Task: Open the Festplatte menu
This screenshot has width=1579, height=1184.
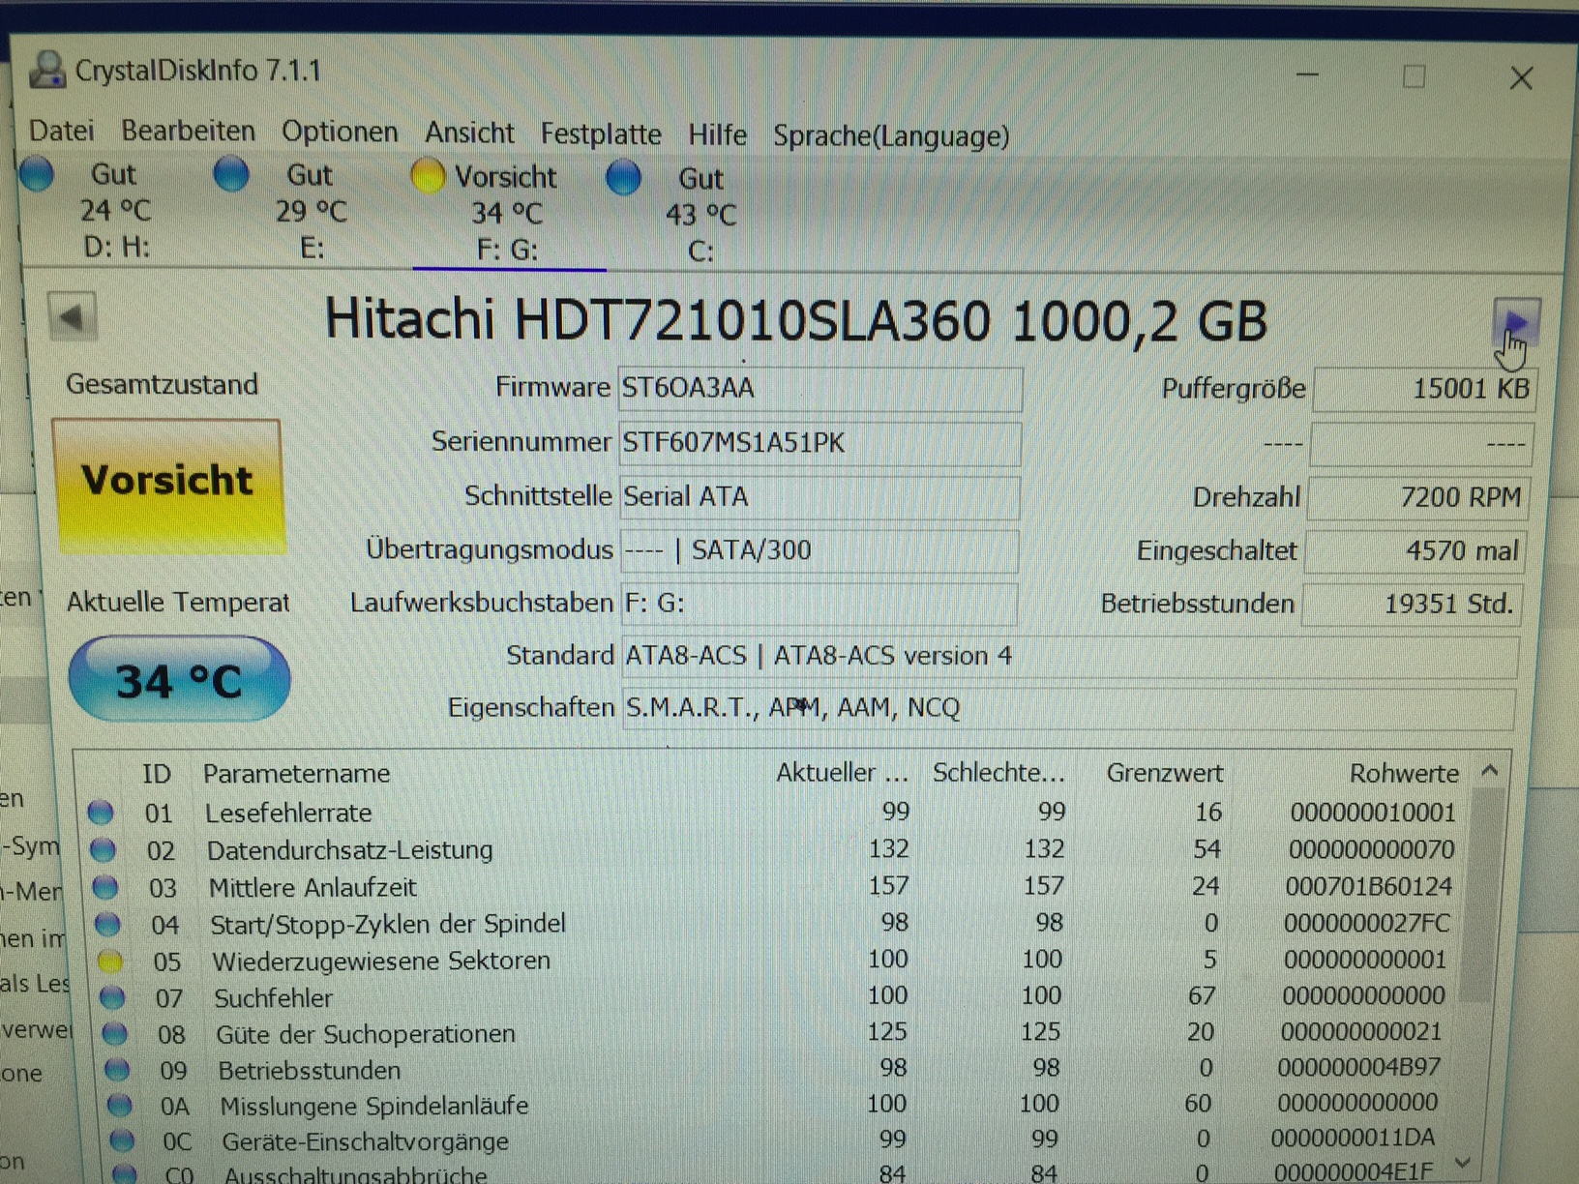Action: point(601,133)
